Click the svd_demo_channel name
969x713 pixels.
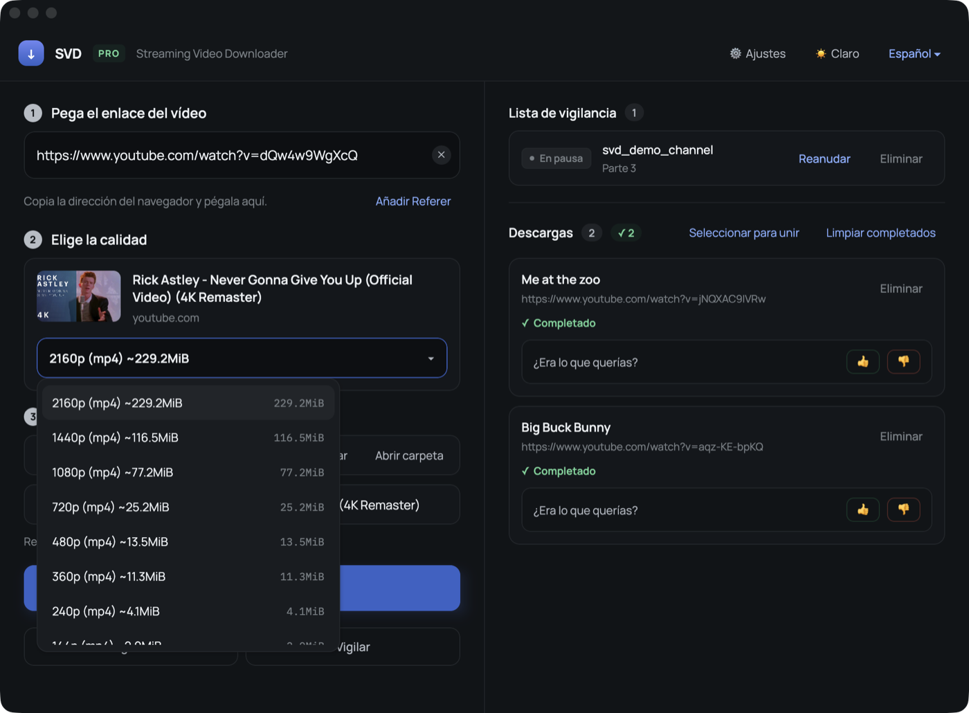pyautogui.click(x=658, y=150)
